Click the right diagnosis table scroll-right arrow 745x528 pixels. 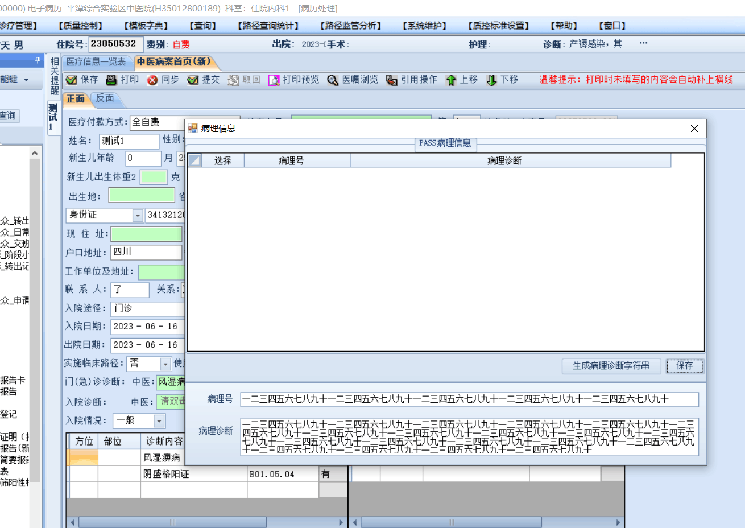tap(619, 522)
